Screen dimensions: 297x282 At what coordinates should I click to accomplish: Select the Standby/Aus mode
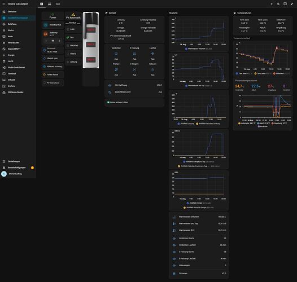tap(53, 25)
